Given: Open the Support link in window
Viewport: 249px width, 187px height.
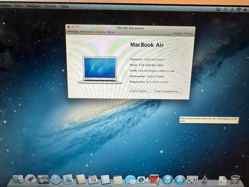Looking at the screenshot, I should (178, 33).
